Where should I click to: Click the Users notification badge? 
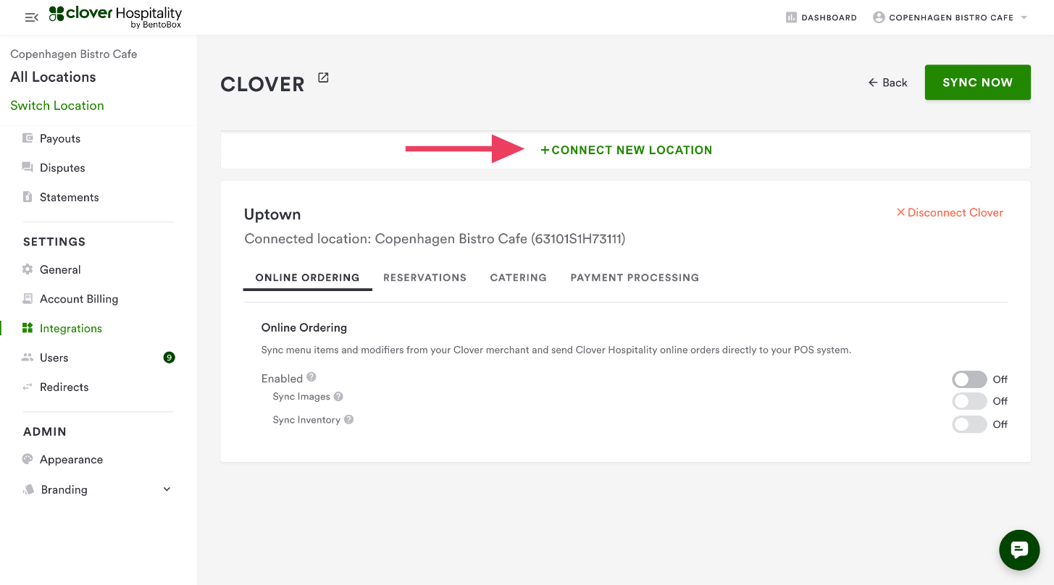(x=169, y=358)
